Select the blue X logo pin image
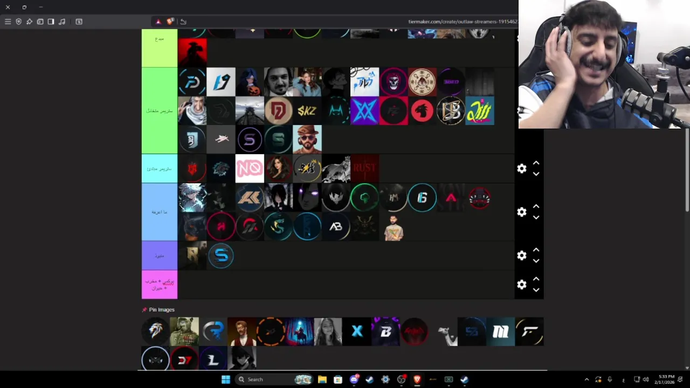Image resolution: width=690 pixels, height=388 pixels. point(357,331)
